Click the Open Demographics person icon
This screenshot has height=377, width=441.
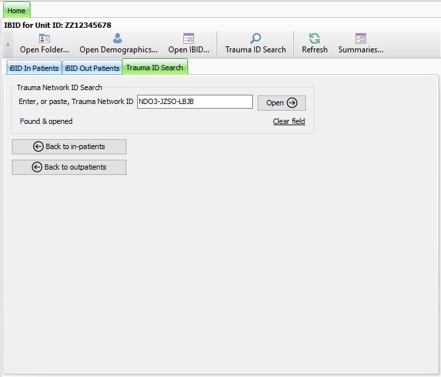[118, 38]
